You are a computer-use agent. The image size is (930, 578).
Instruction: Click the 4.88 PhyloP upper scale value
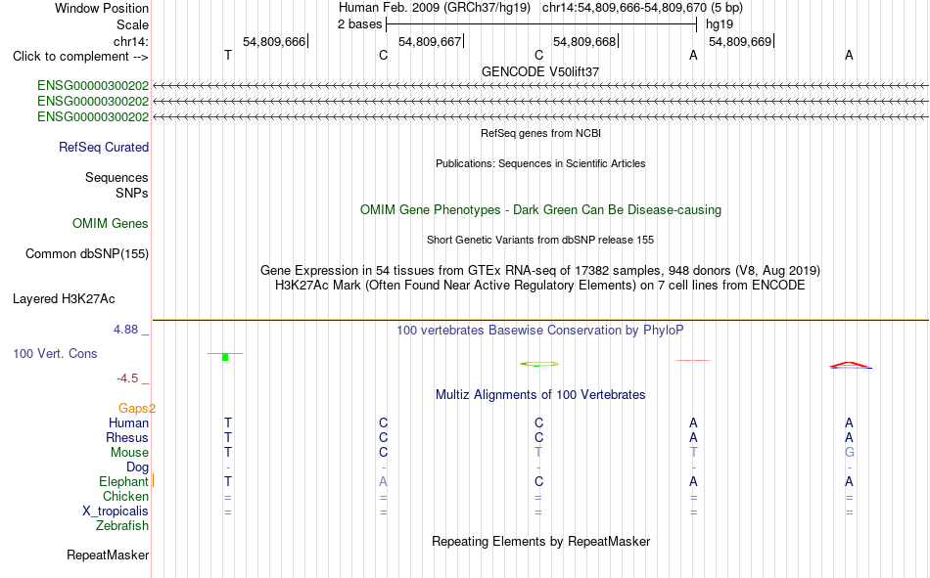click(125, 330)
